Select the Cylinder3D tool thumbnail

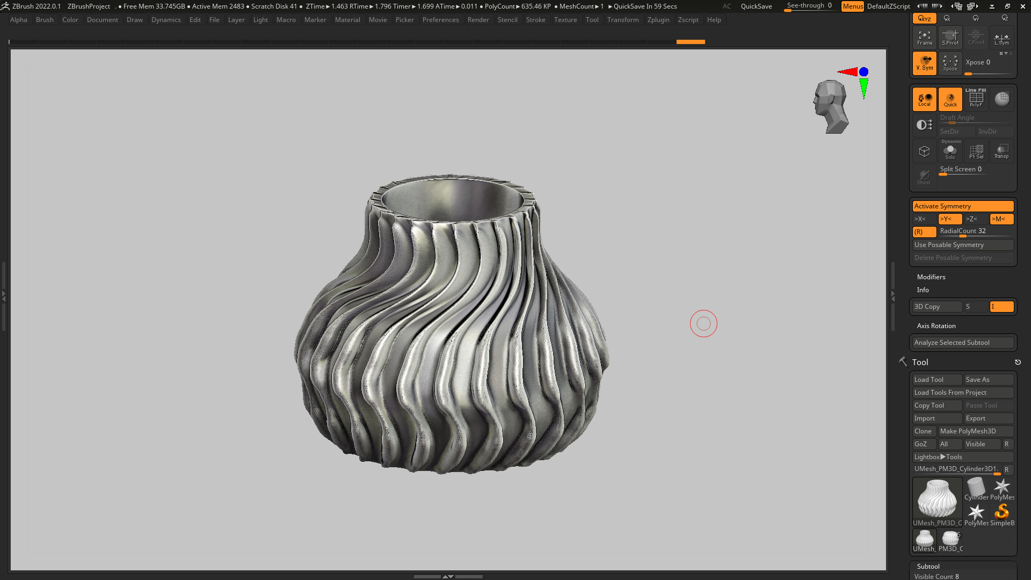click(x=976, y=489)
